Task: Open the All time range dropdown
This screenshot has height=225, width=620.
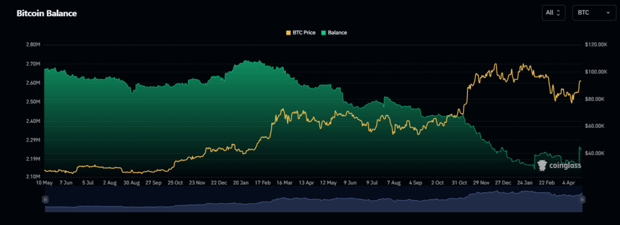Action: point(553,13)
